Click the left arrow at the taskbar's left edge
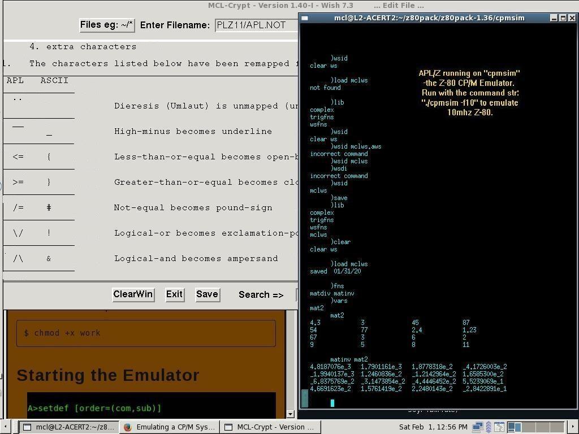The height and width of the screenshot is (434, 579). coord(6,427)
